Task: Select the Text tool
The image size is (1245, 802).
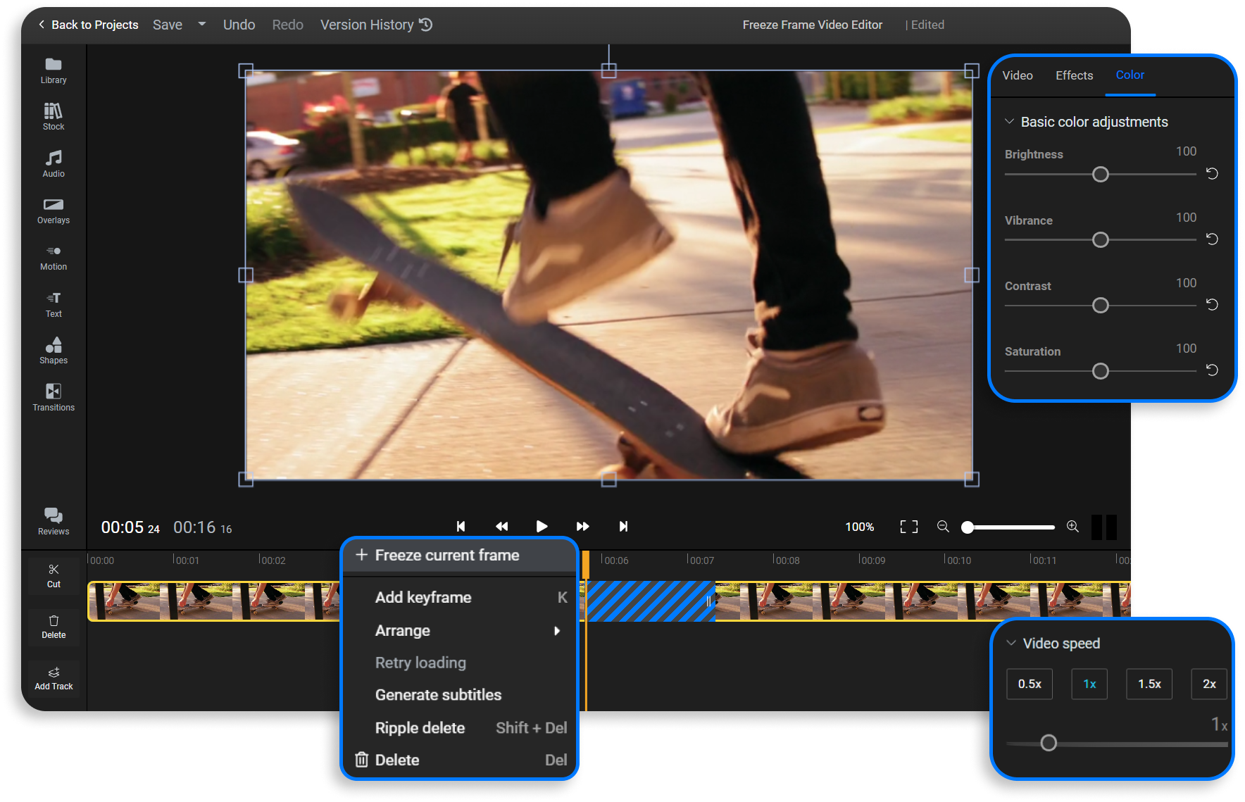Action: [x=53, y=304]
